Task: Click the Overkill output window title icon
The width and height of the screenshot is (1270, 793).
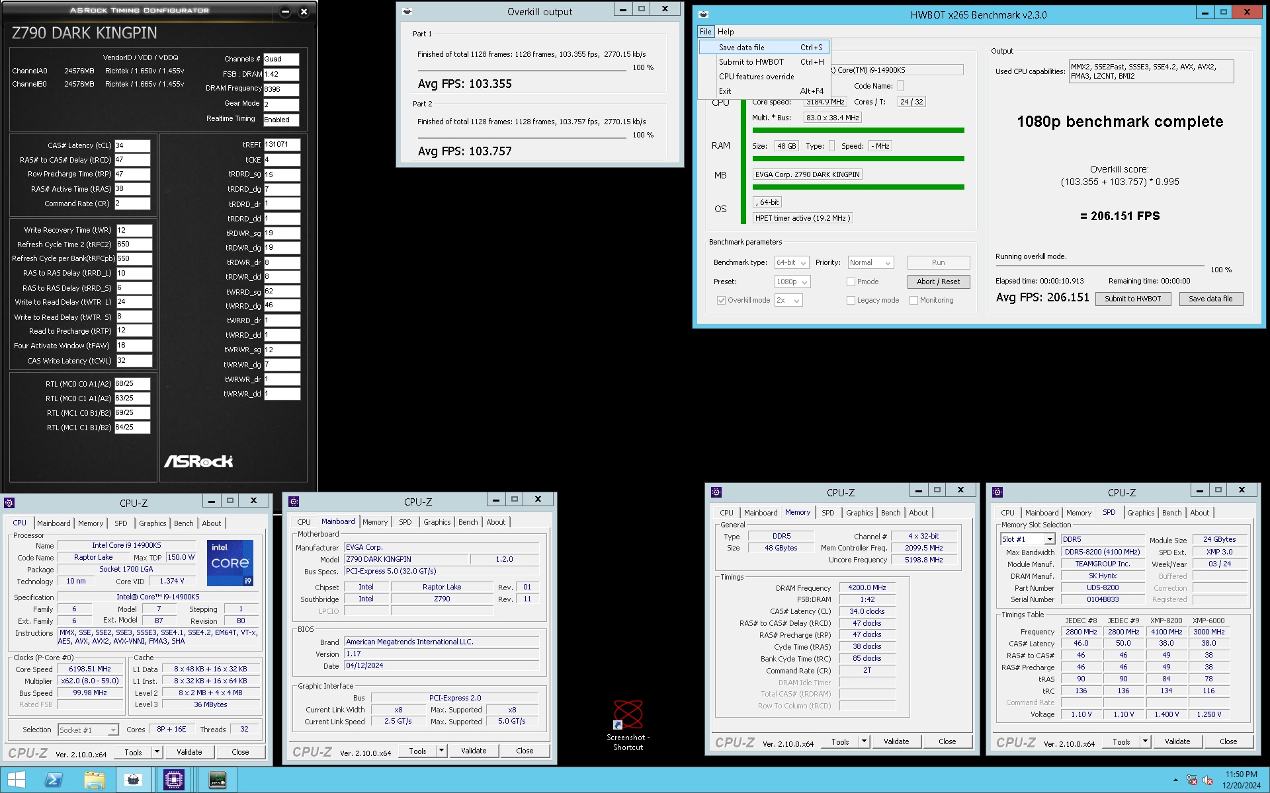Action: pyautogui.click(x=407, y=11)
